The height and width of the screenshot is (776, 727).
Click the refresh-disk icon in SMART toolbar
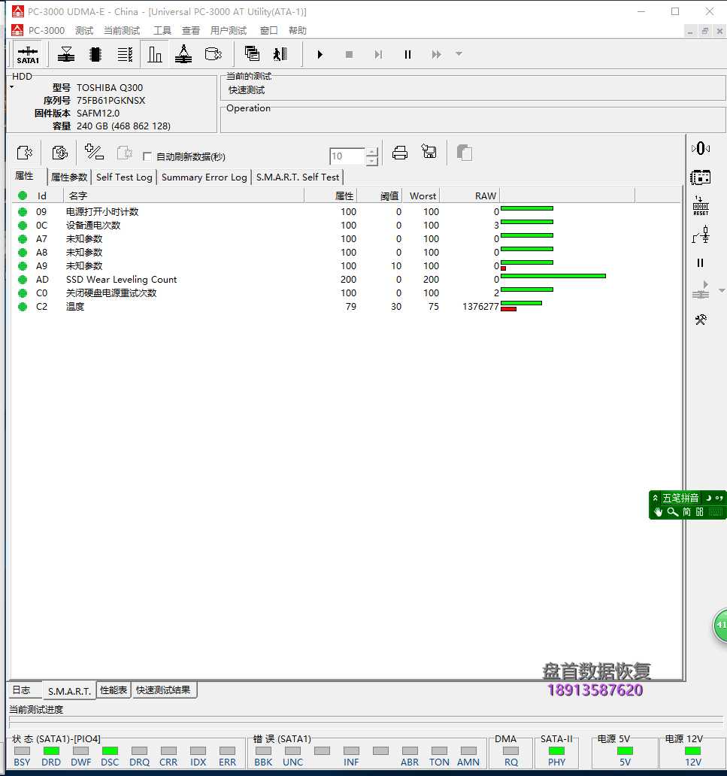60,153
